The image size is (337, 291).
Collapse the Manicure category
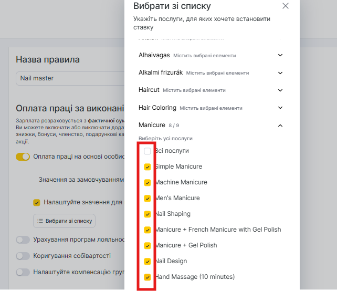pyautogui.click(x=280, y=126)
